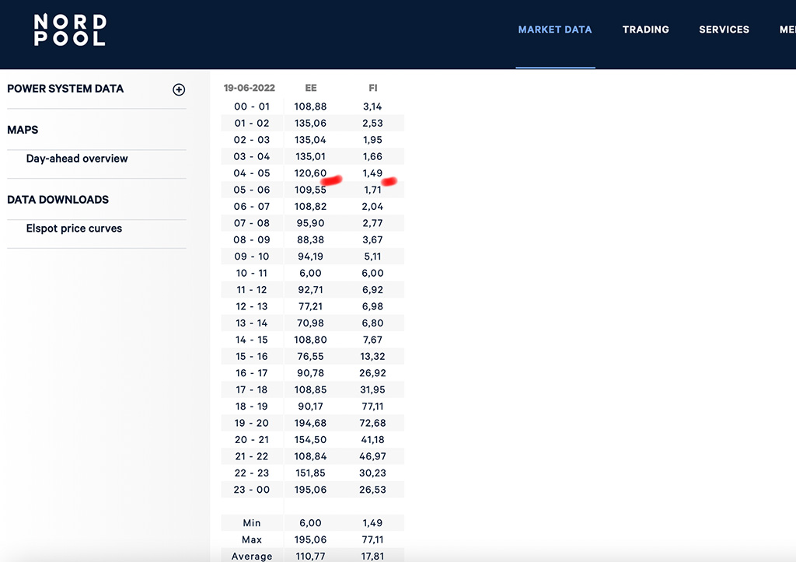
Task: Open Elspot price curves link
Action: pyautogui.click(x=74, y=229)
